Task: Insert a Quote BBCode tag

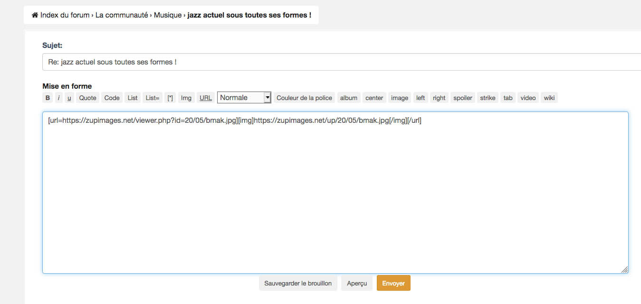Action: [x=87, y=98]
